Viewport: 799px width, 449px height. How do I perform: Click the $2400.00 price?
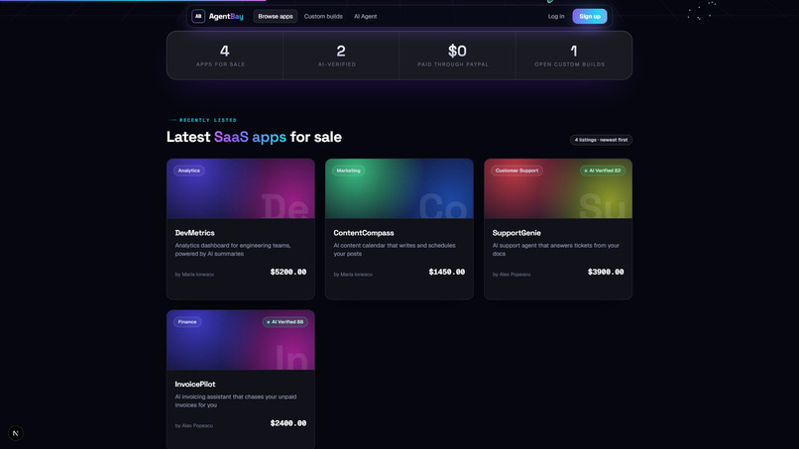[288, 423]
